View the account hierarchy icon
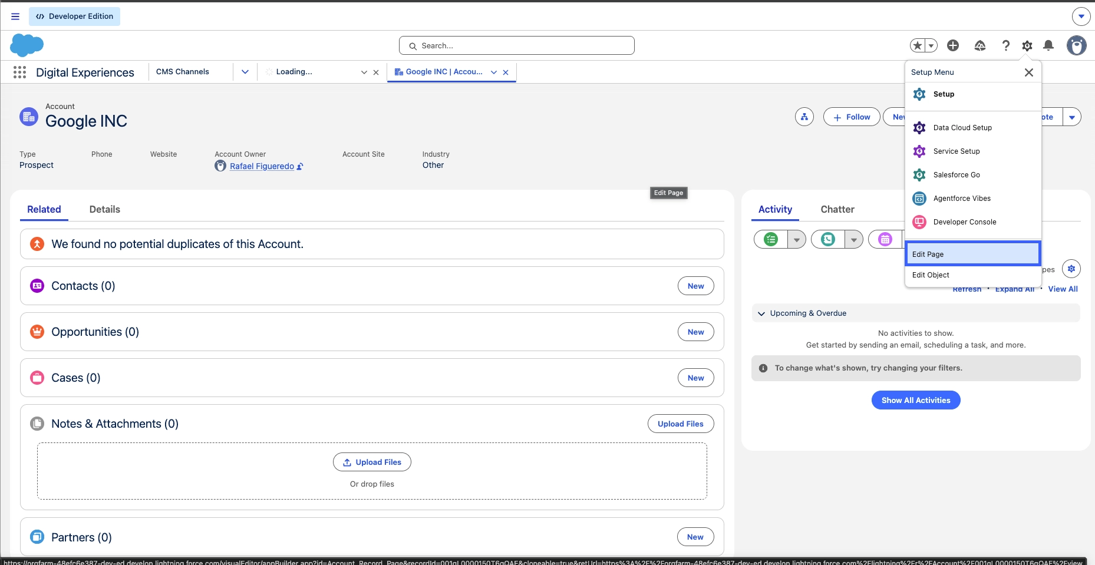 [x=804, y=117]
